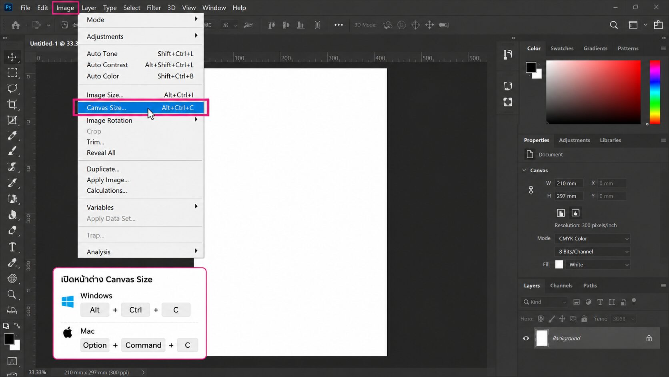The height and width of the screenshot is (377, 669).
Task: Open the more options ellipsis in options bar
Action: click(339, 25)
